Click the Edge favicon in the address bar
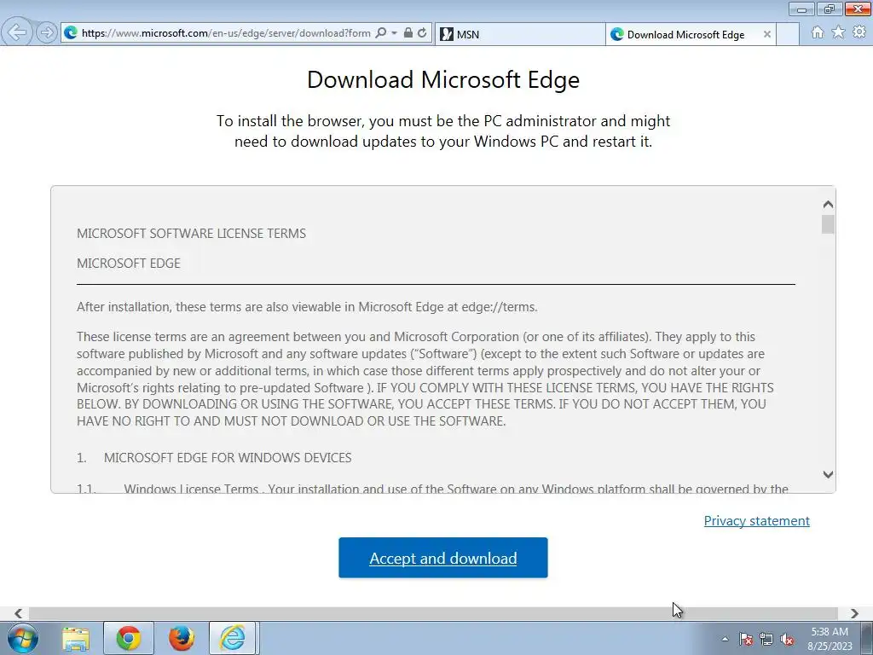This screenshot has height=655, width=873. point(71,33)
